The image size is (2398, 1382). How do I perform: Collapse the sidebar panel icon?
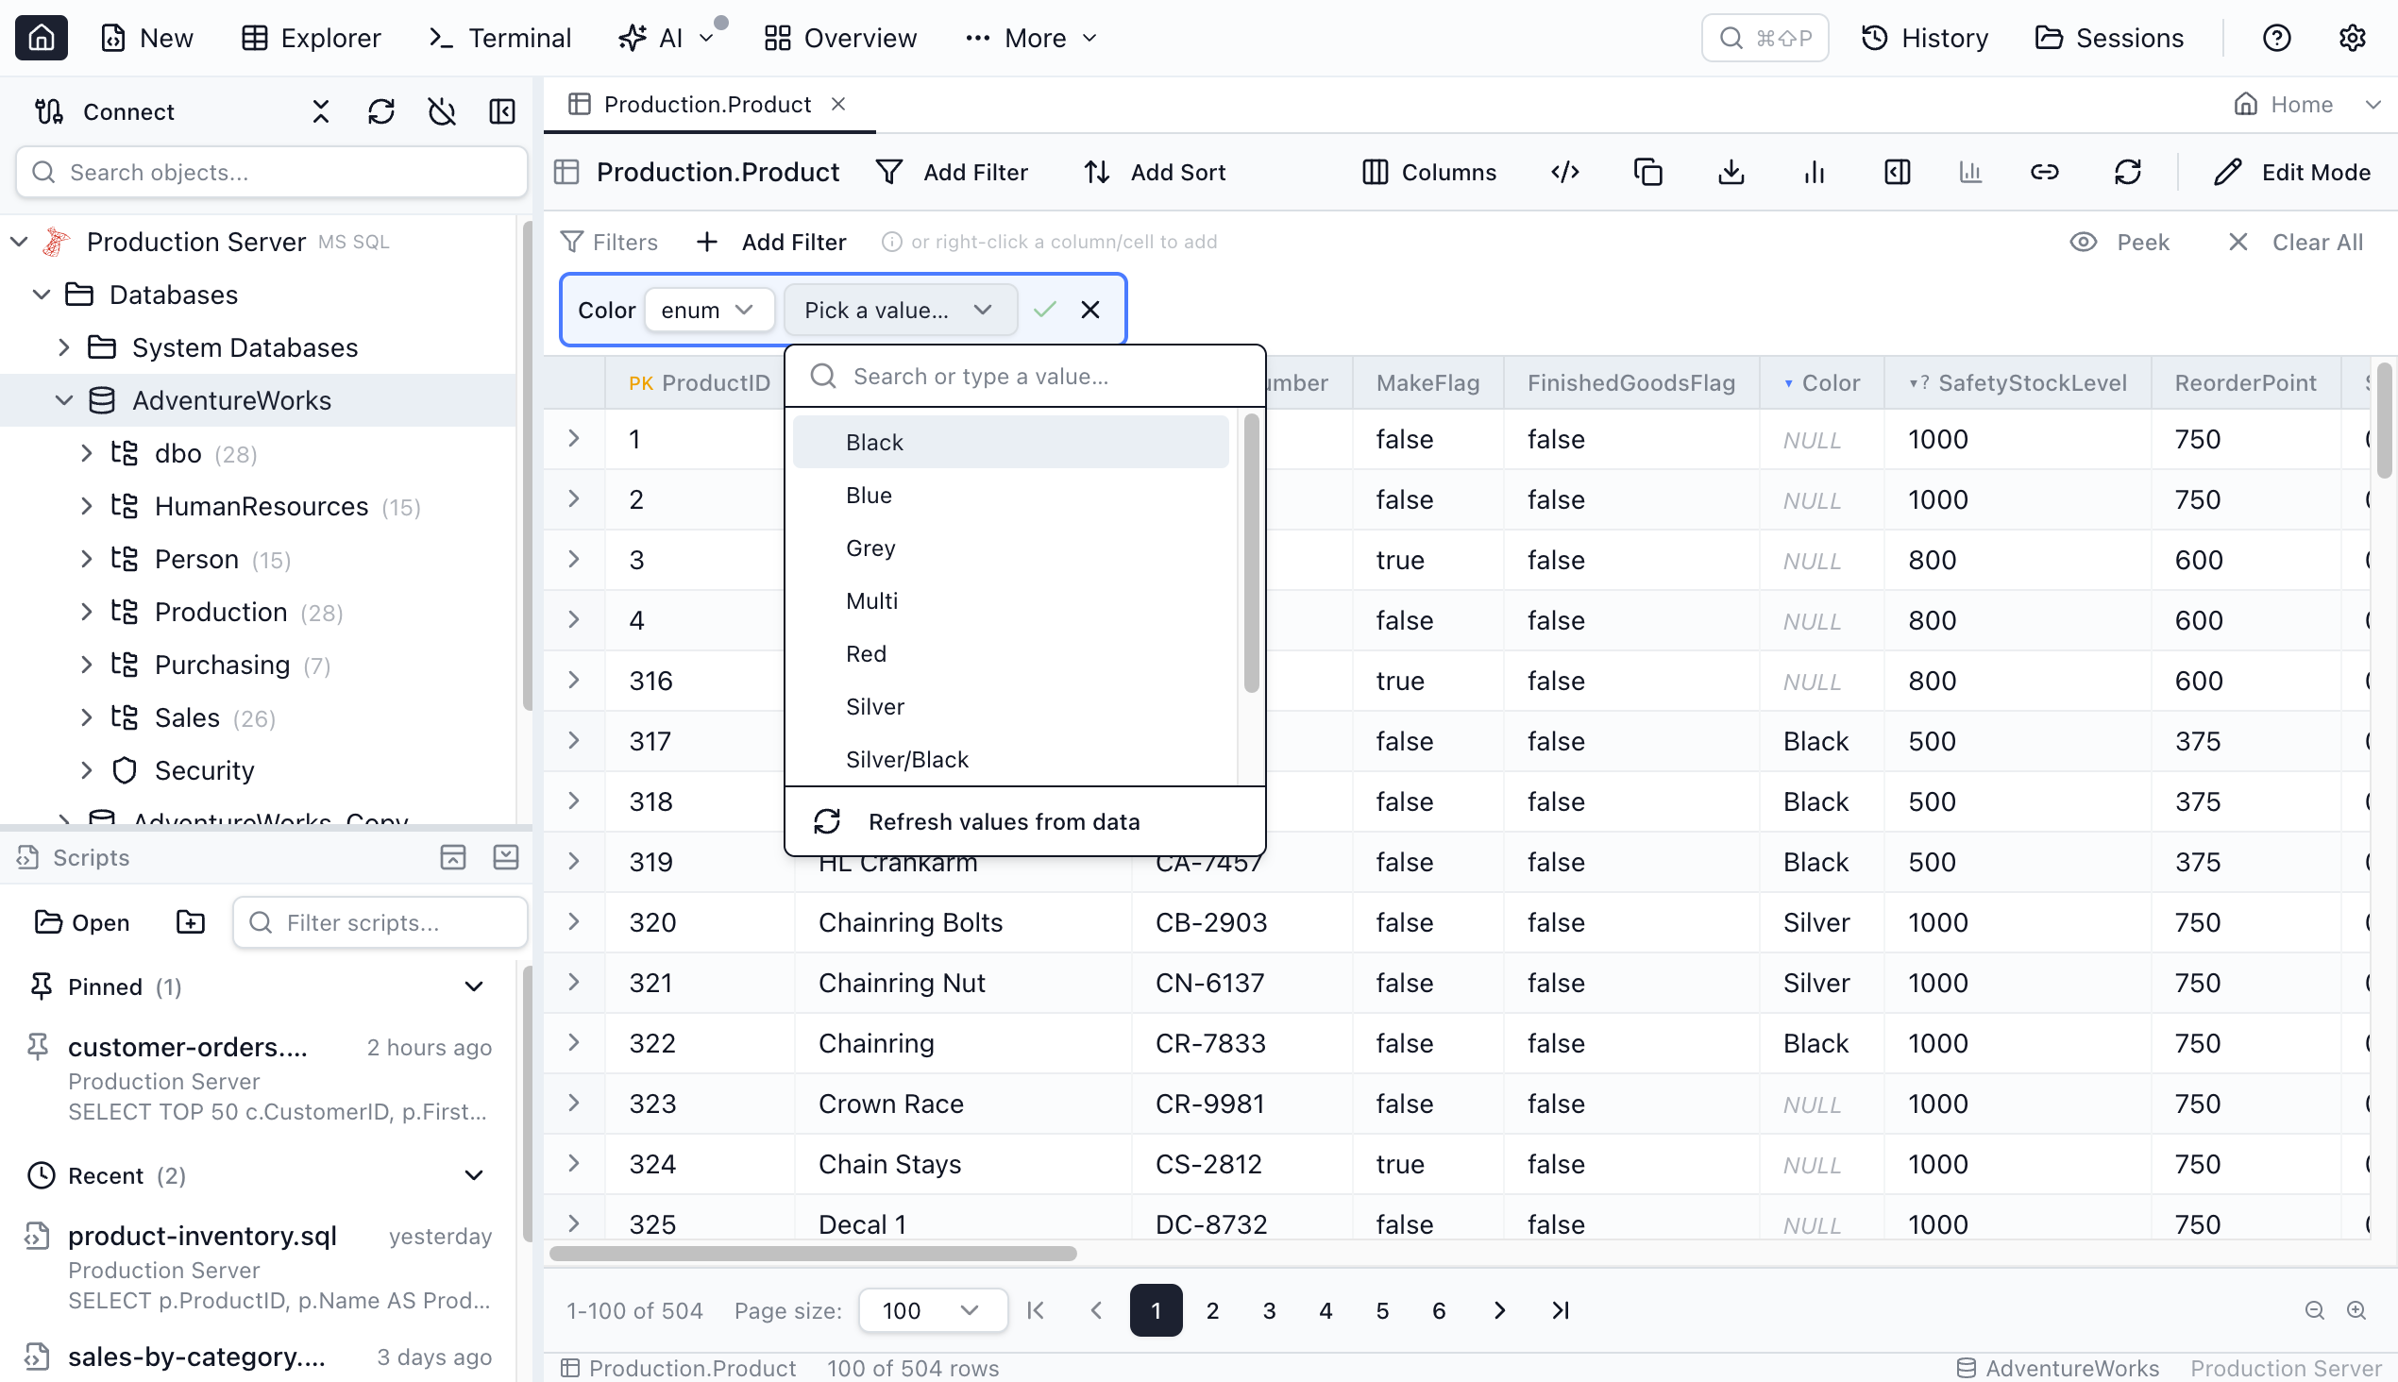point(502,112)
